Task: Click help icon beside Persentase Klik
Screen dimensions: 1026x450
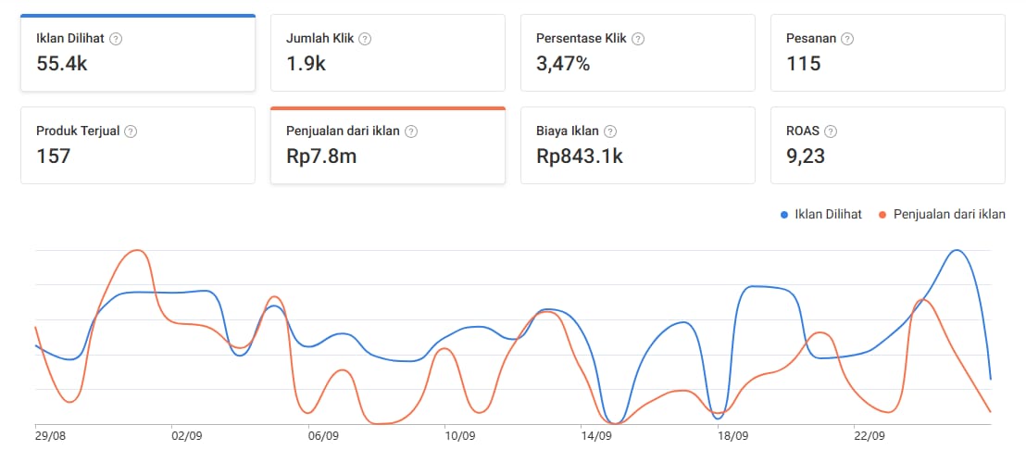Action: 638,39
